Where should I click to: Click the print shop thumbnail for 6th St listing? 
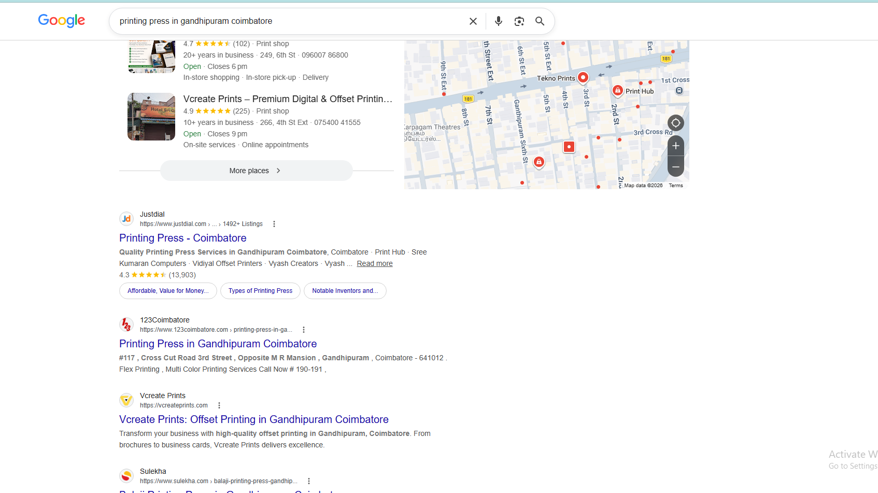tap(151, 57)
